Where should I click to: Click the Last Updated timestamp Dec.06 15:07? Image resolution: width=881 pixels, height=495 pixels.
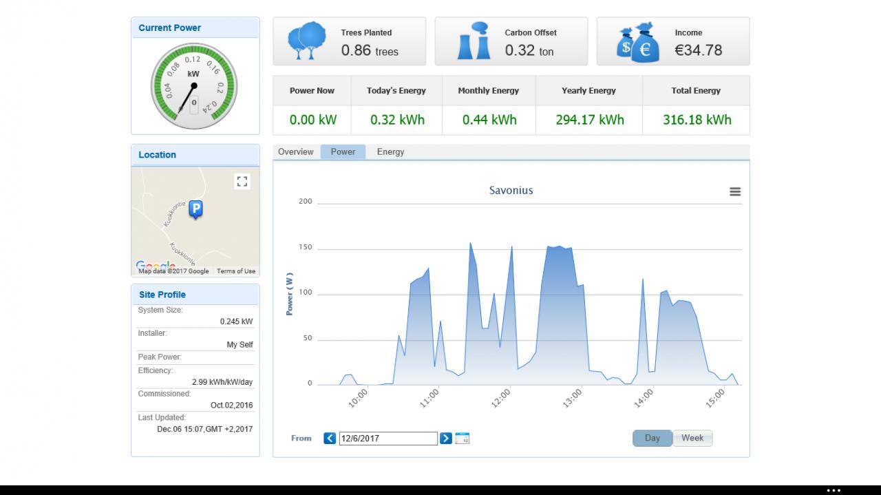pyautogui.click(x=205, y=429)
